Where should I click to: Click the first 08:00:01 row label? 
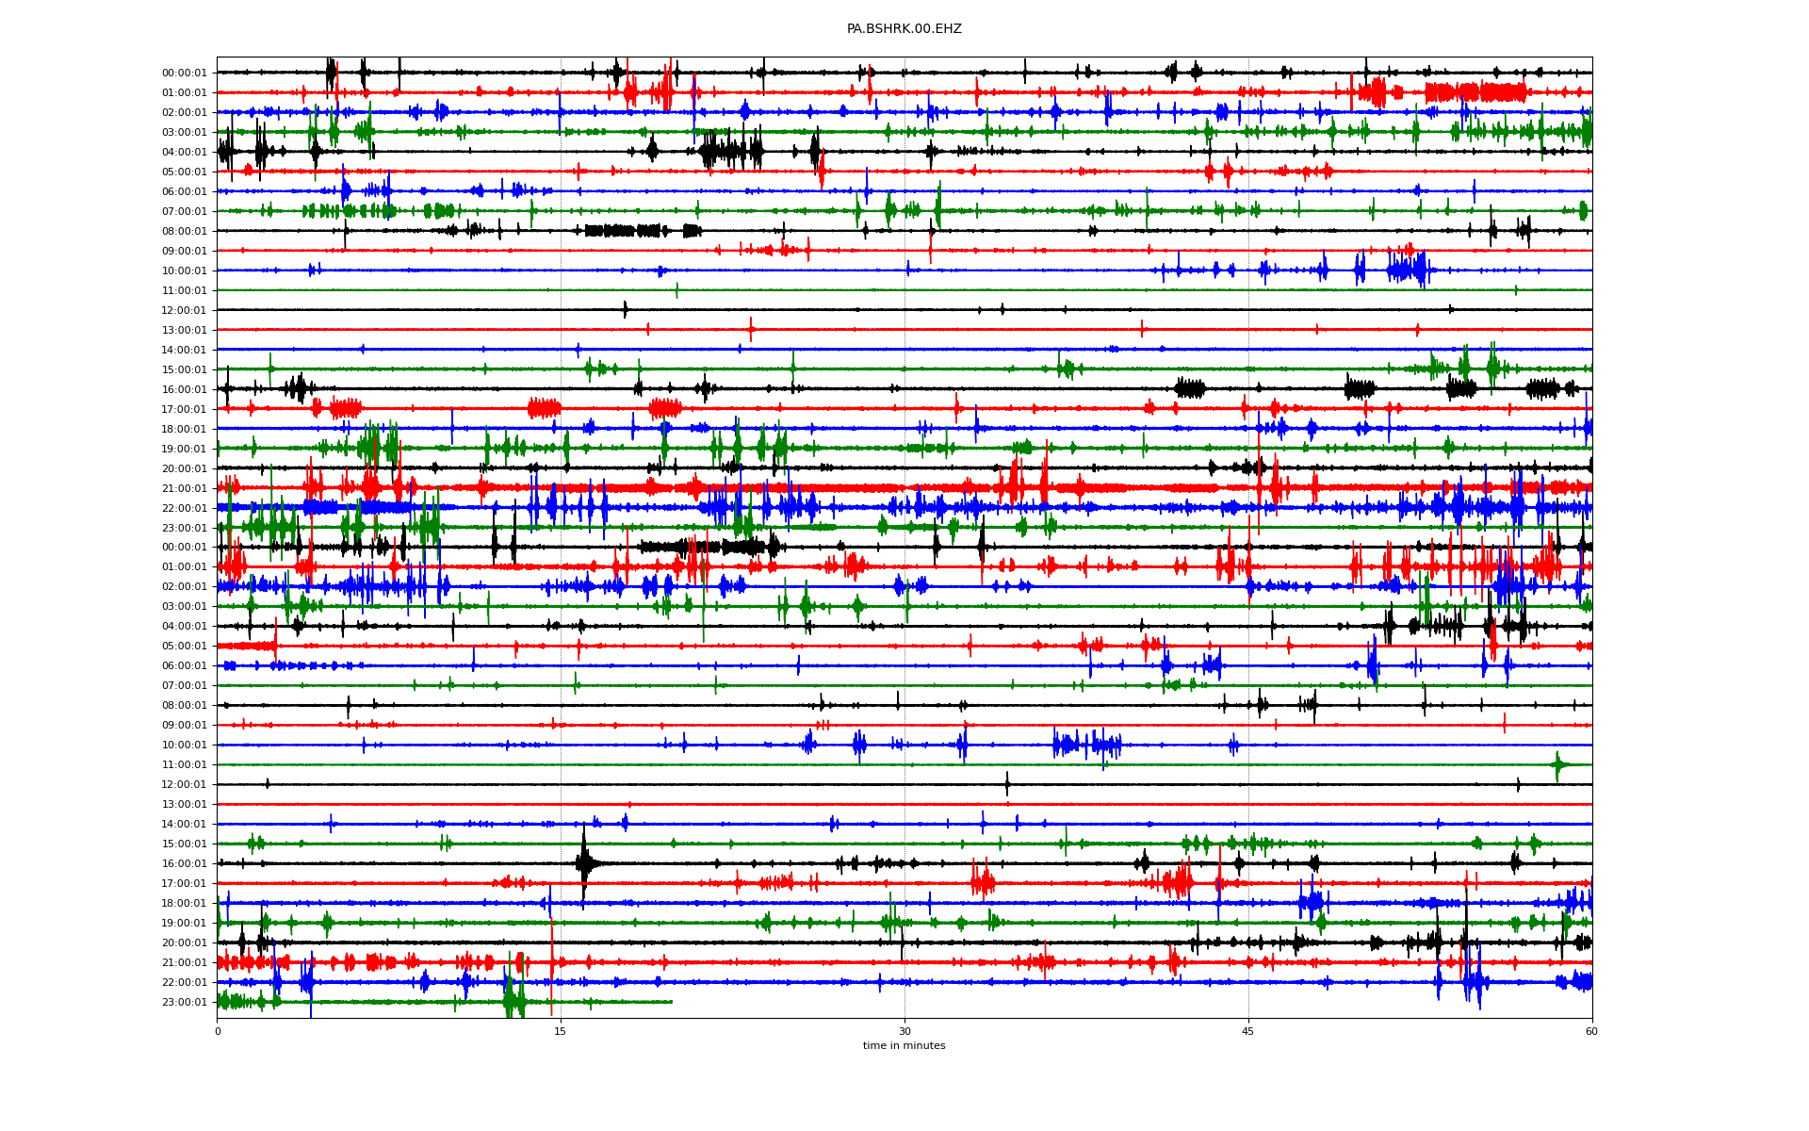pyautogui.click(x=184, y=231)
